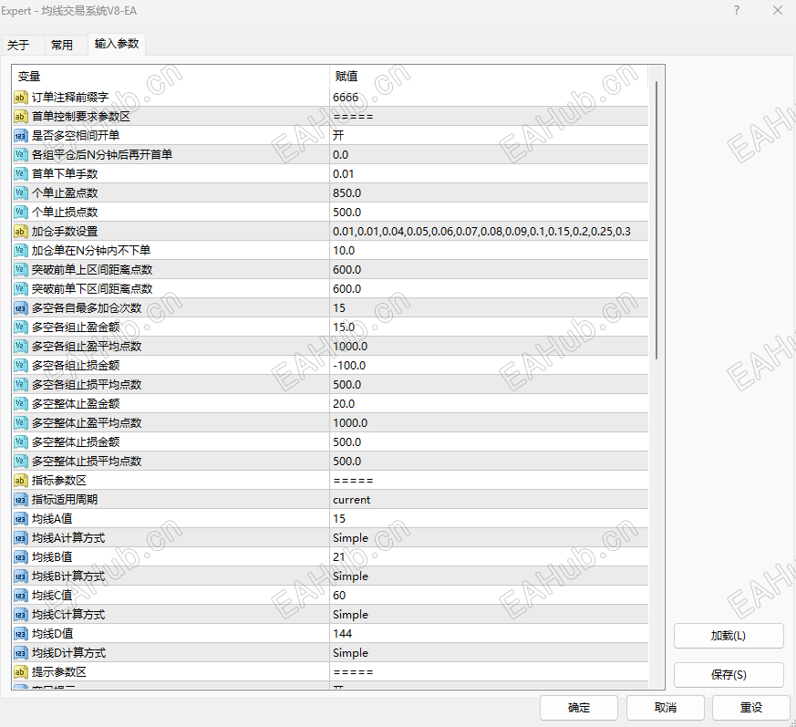Select the 均线B计算方式 variable name

(x=68, y=576)
